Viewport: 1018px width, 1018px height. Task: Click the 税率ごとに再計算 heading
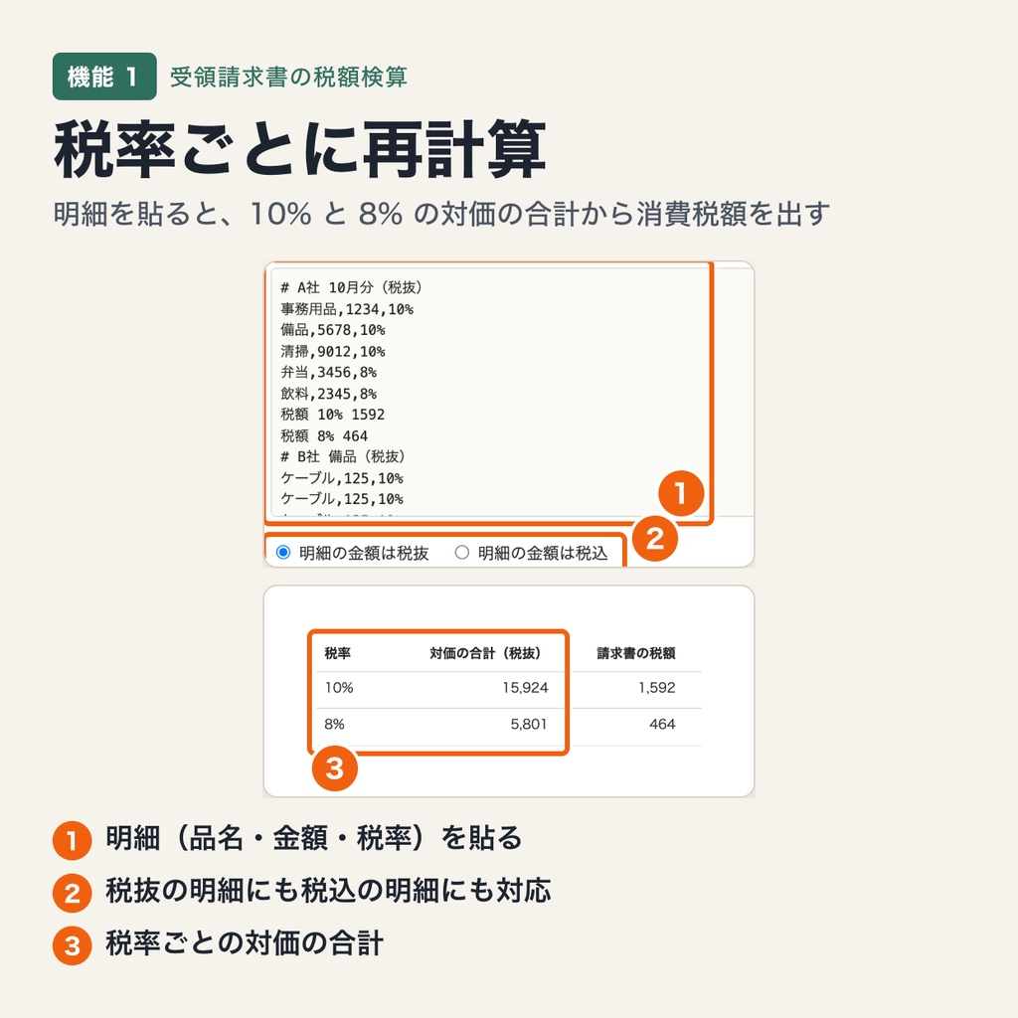(300, 149)
